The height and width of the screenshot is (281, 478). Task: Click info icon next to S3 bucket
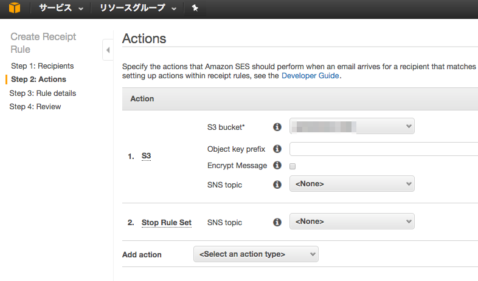277,127
